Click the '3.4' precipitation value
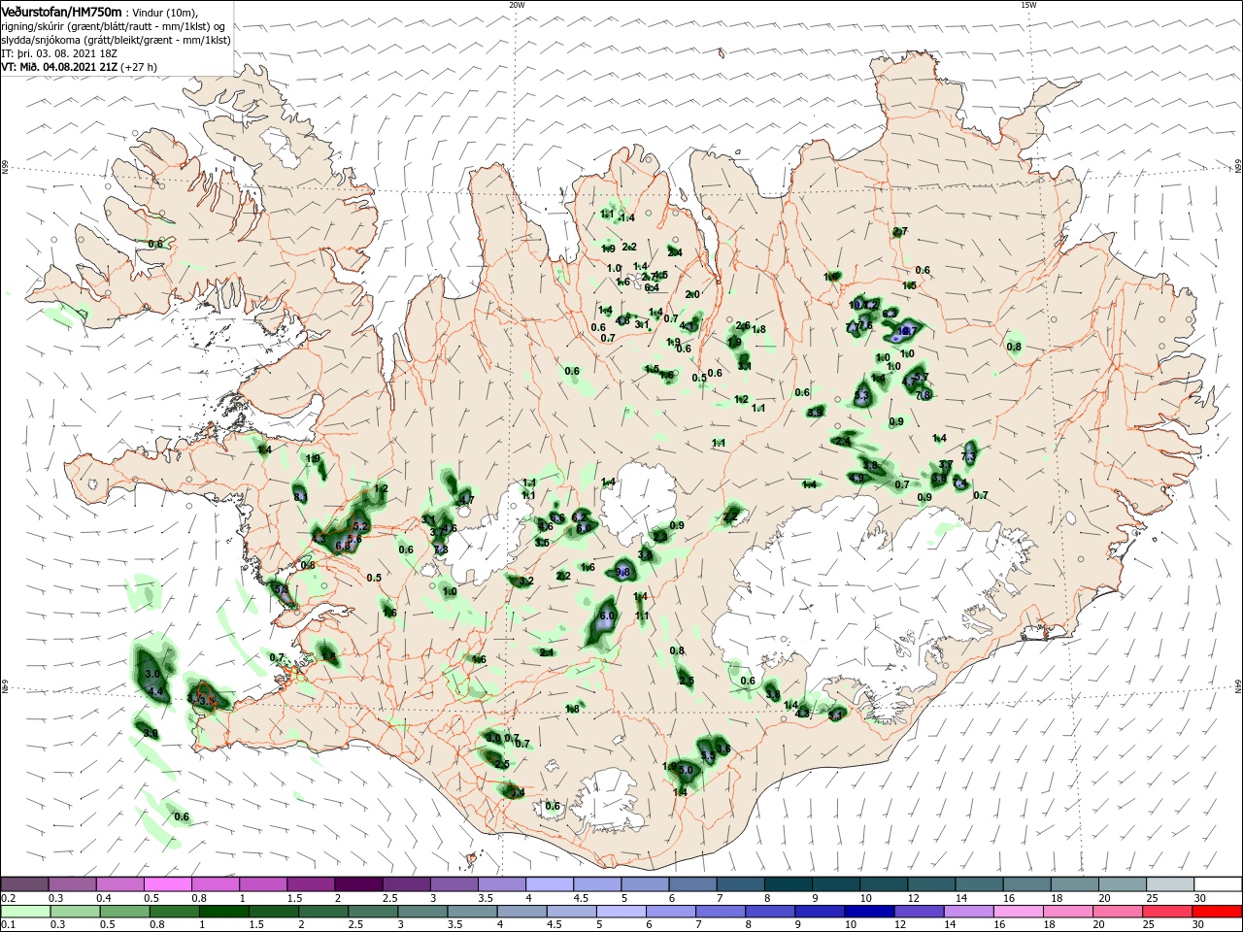 (x=518, y=792)
